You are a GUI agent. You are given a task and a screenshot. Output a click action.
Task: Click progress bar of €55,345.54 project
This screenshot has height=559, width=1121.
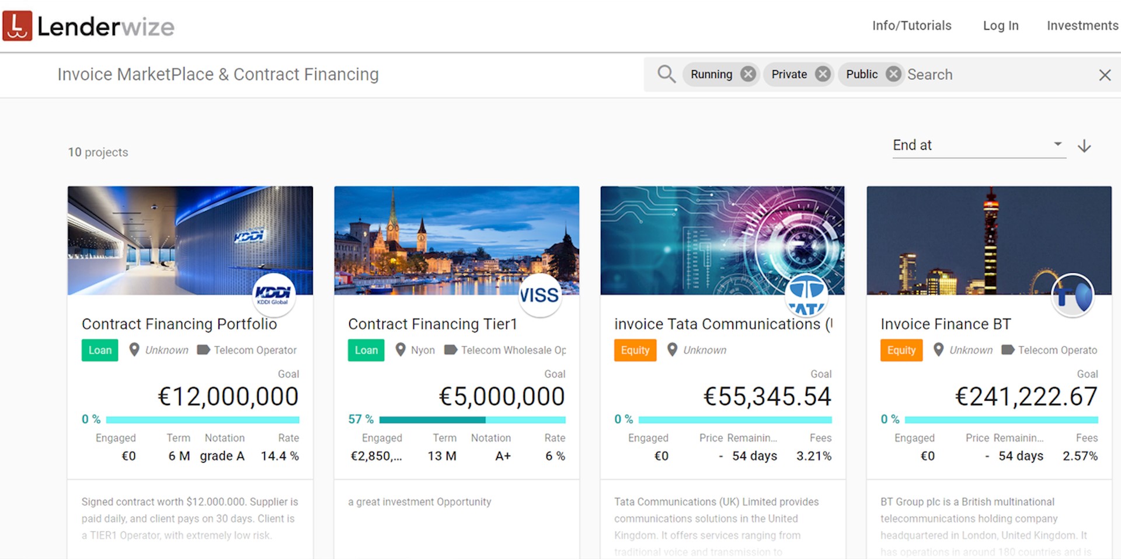pos(735,419)
